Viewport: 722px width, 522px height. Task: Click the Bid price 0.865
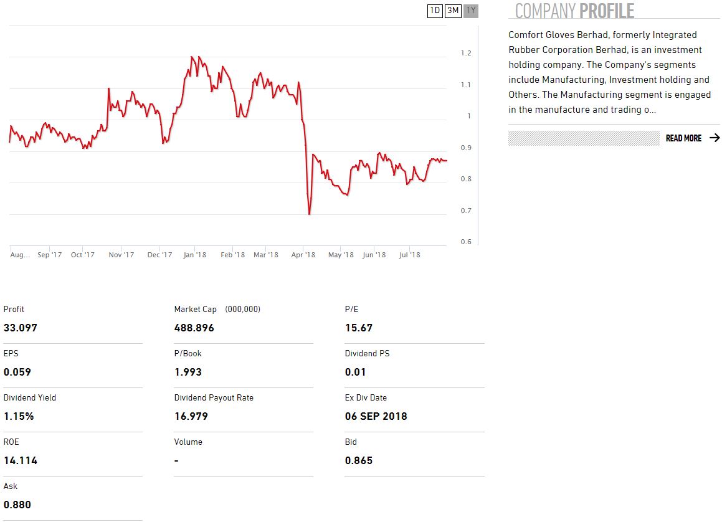click(x=359, y=460)
